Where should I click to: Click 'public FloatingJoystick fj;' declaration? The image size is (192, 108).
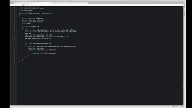click(33, 20)
